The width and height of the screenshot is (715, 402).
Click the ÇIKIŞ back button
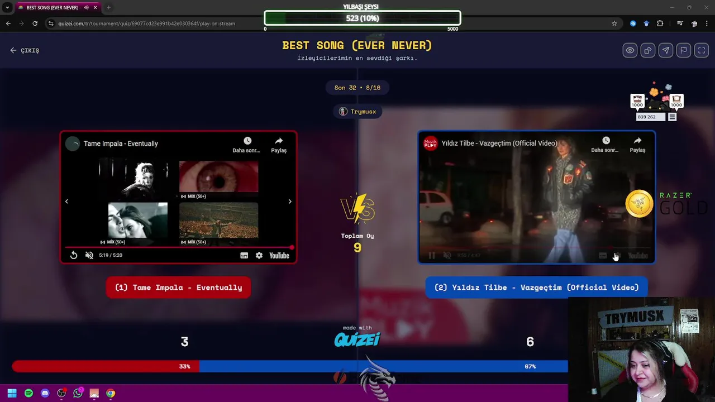(25, 50)
